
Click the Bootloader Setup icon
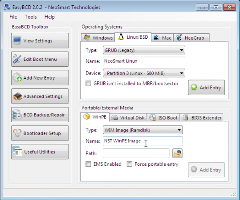pos(17,133)
